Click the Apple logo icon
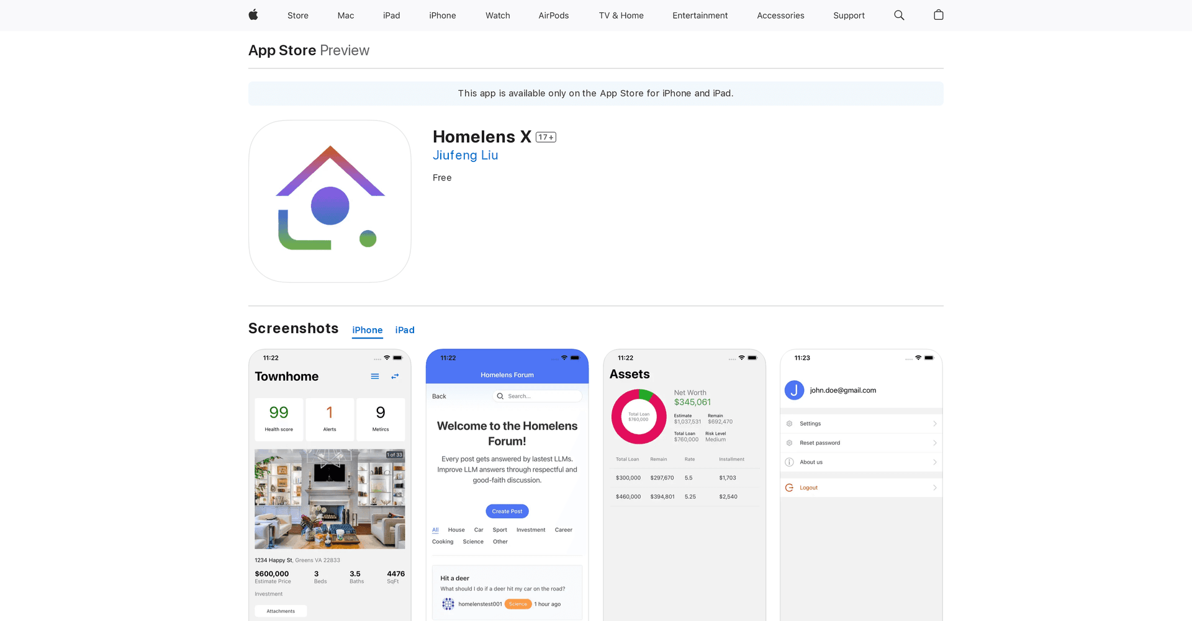 click(x=253, y=15)
